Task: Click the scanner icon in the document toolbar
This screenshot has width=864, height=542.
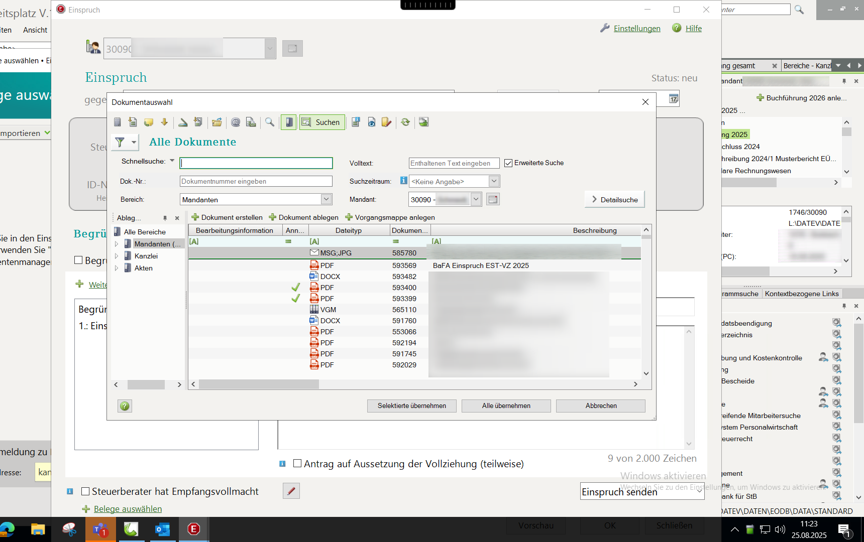Action: (183, 122)
